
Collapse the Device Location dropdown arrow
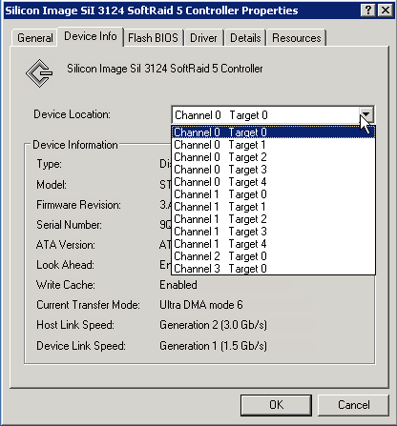[x=366, y=114]
